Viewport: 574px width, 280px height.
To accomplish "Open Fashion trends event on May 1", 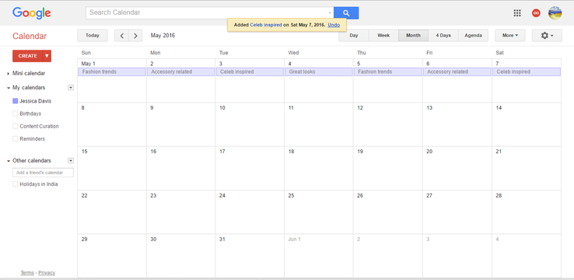I will click(x=112, y=72).
